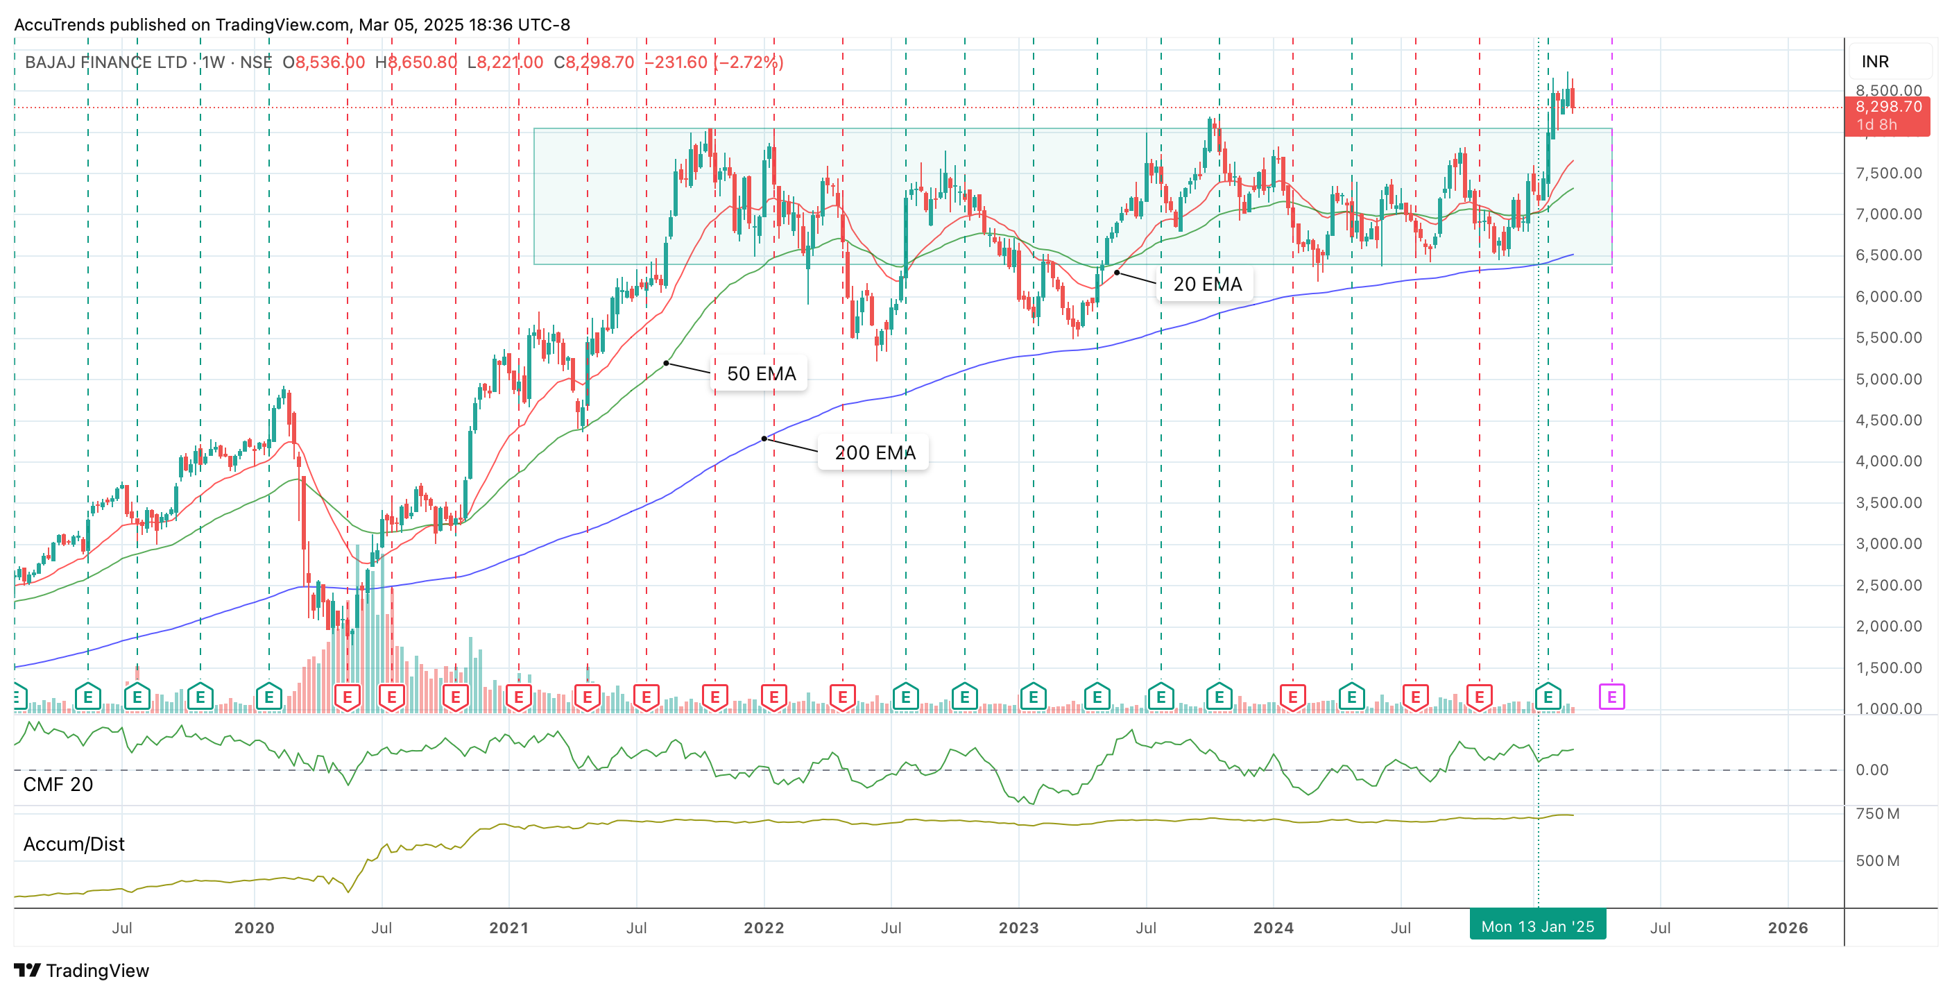Click the 3,000.00 price axis value
The height and width of the screenshot is (995, 1952).
tap(1888, 543)
